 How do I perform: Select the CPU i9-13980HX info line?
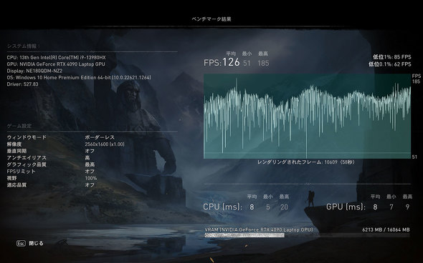click(x=56, y=58)
